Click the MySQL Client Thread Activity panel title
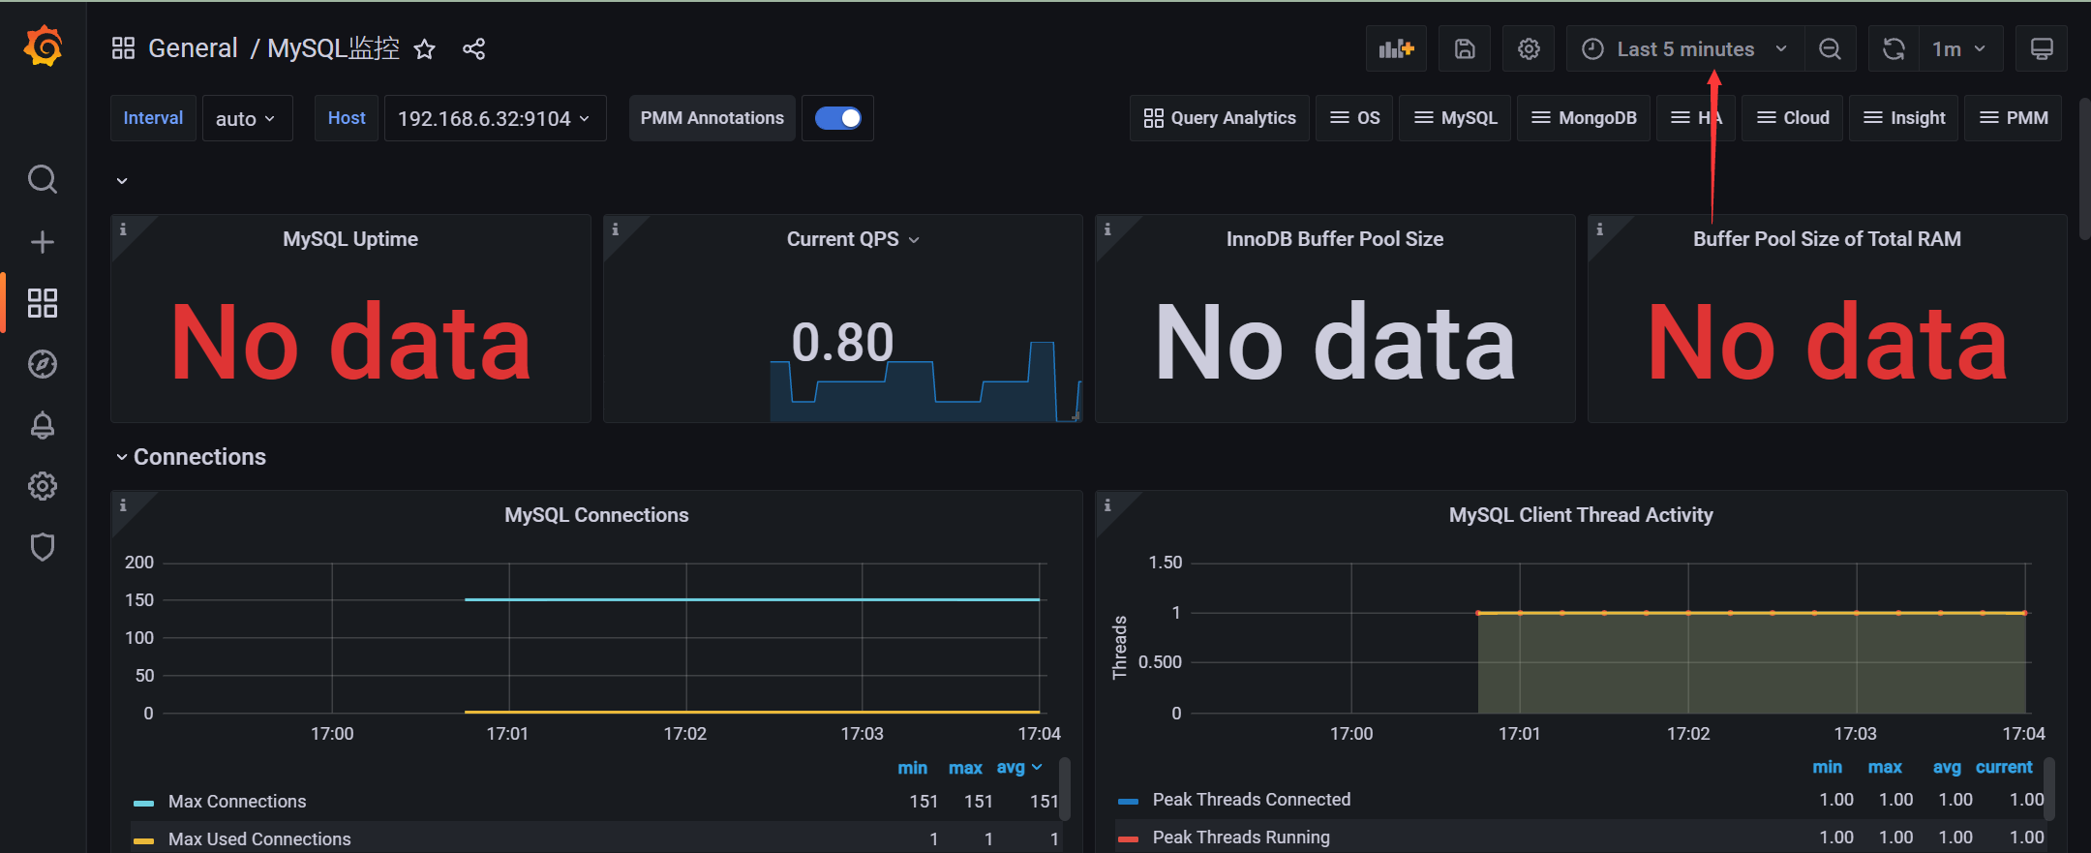The height and width of the screenshot is (853, 2091). point(1581,515)
